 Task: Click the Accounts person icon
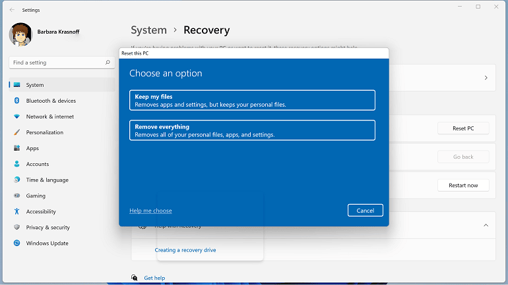[x=17, y=164]
